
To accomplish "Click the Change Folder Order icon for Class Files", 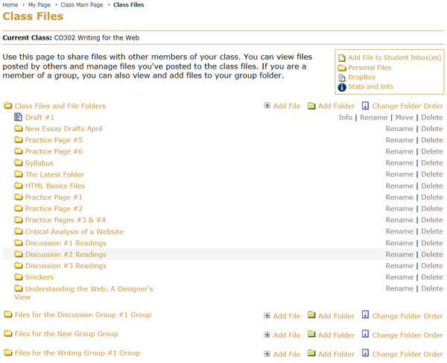I will click(365, 106).
